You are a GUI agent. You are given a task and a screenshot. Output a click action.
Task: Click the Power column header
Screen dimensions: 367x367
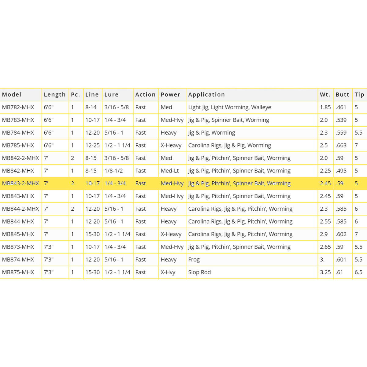(x=170, y=95)
